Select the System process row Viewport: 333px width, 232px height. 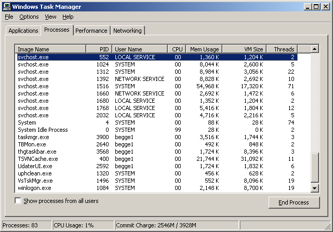[157, 122]
